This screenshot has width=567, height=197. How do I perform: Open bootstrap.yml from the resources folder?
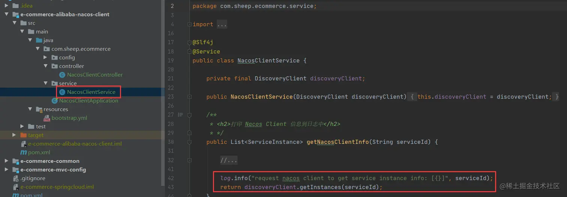(x=69, y=118)
